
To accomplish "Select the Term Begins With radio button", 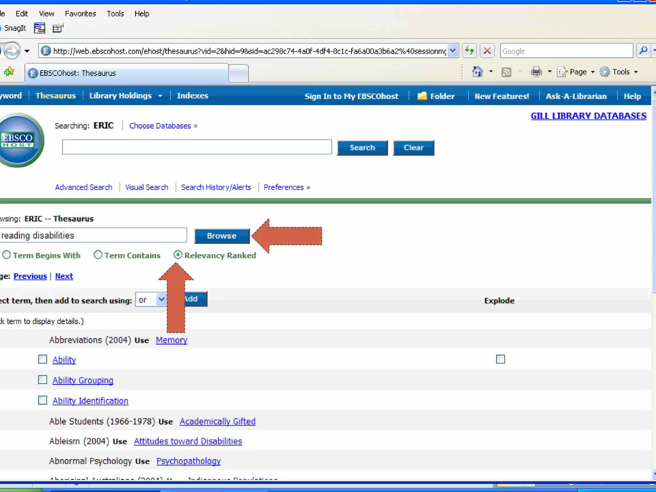I will [x=6, y=255].
